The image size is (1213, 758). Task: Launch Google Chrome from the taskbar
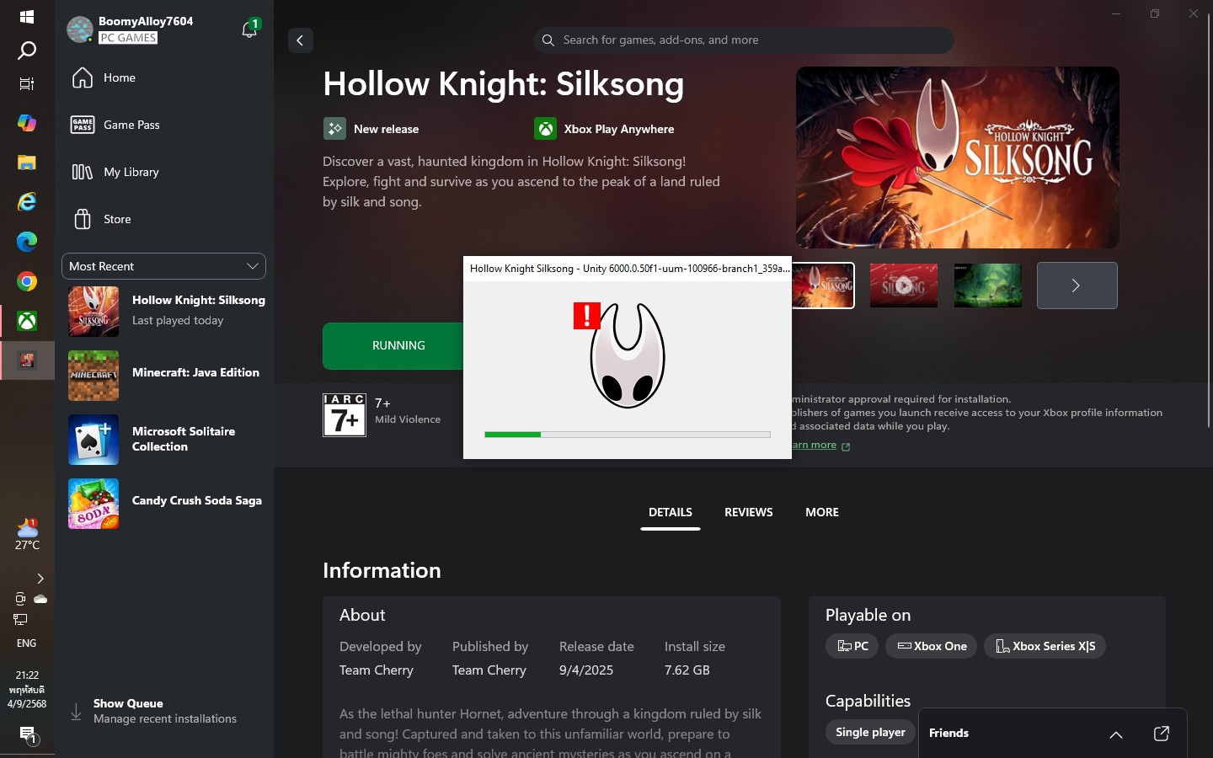tap(27, 281)
